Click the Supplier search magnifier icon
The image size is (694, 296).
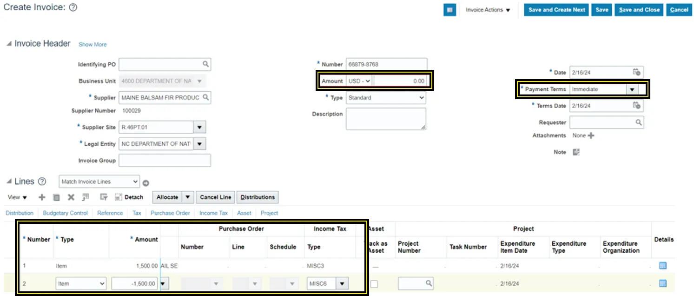tap(205, 98)
